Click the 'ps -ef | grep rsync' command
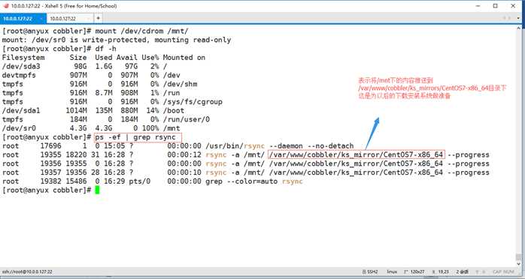This screenshot has width=525, height=279. (x=135, y=137)
